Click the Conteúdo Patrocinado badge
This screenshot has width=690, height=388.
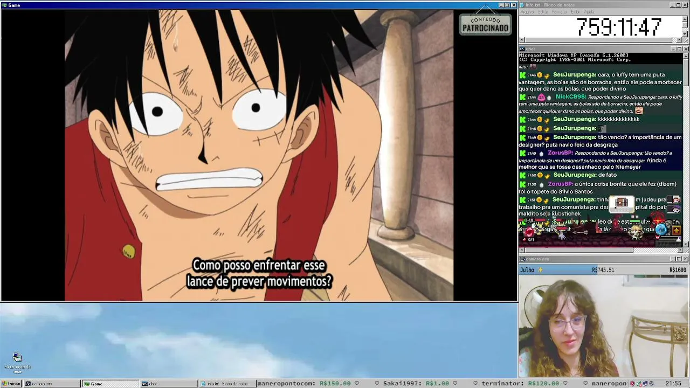pyautogui.click(x=485, y=24)
